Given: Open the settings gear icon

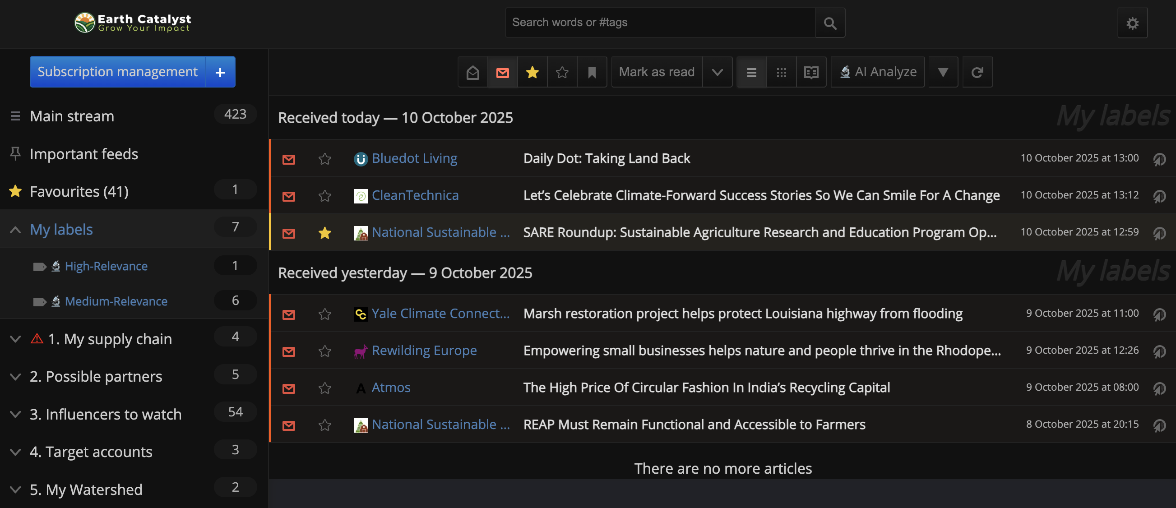Looking at the screenshot, I should (1132, 23).
